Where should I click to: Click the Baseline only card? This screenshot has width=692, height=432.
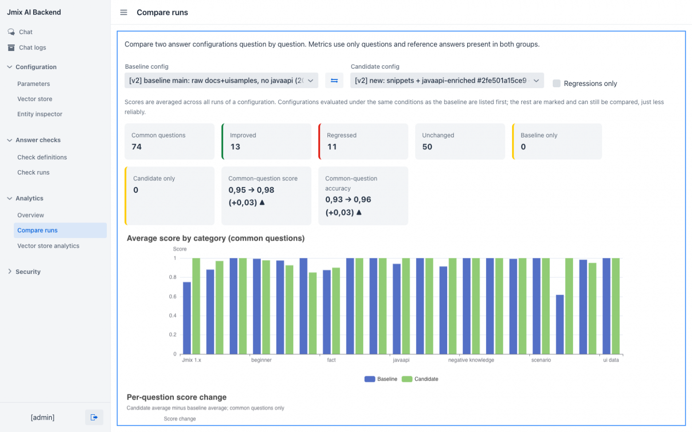[x=557, y=141]
